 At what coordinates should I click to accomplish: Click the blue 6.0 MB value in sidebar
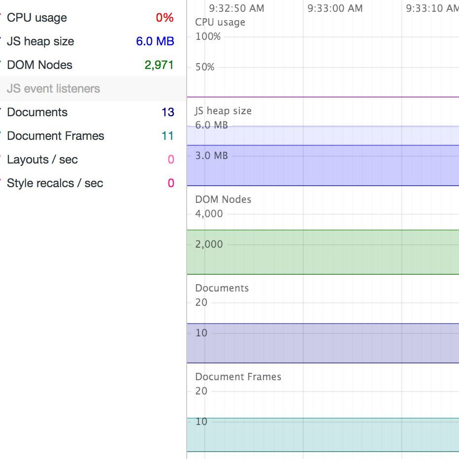coord(155,41)
